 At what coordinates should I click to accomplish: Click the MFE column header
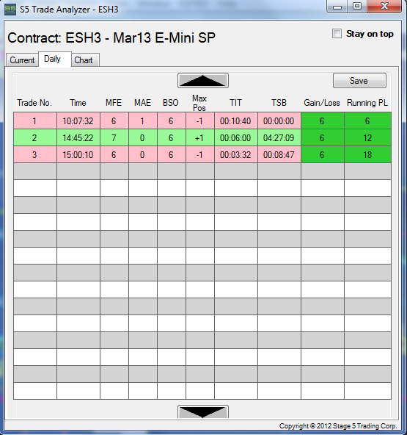(x=114, y=103)
